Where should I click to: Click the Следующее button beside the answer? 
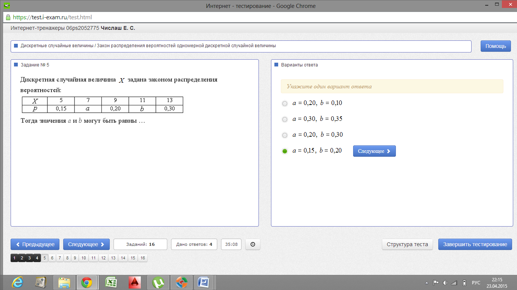(x=374, y=151)
